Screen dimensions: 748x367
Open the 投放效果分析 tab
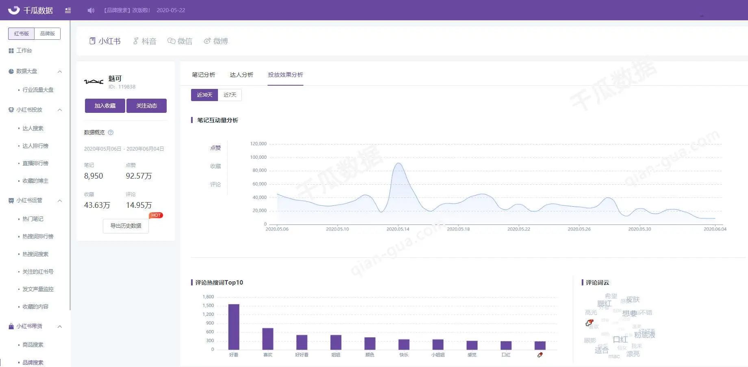click(x=285, y=75)
